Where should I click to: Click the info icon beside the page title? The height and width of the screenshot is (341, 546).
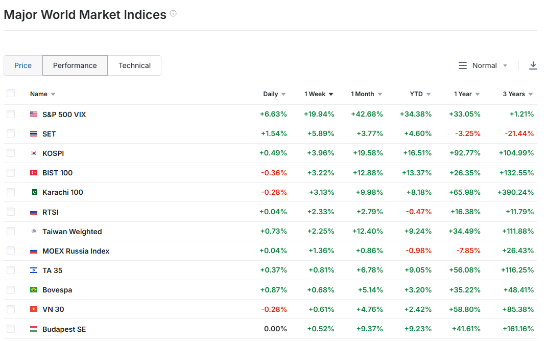173,14
